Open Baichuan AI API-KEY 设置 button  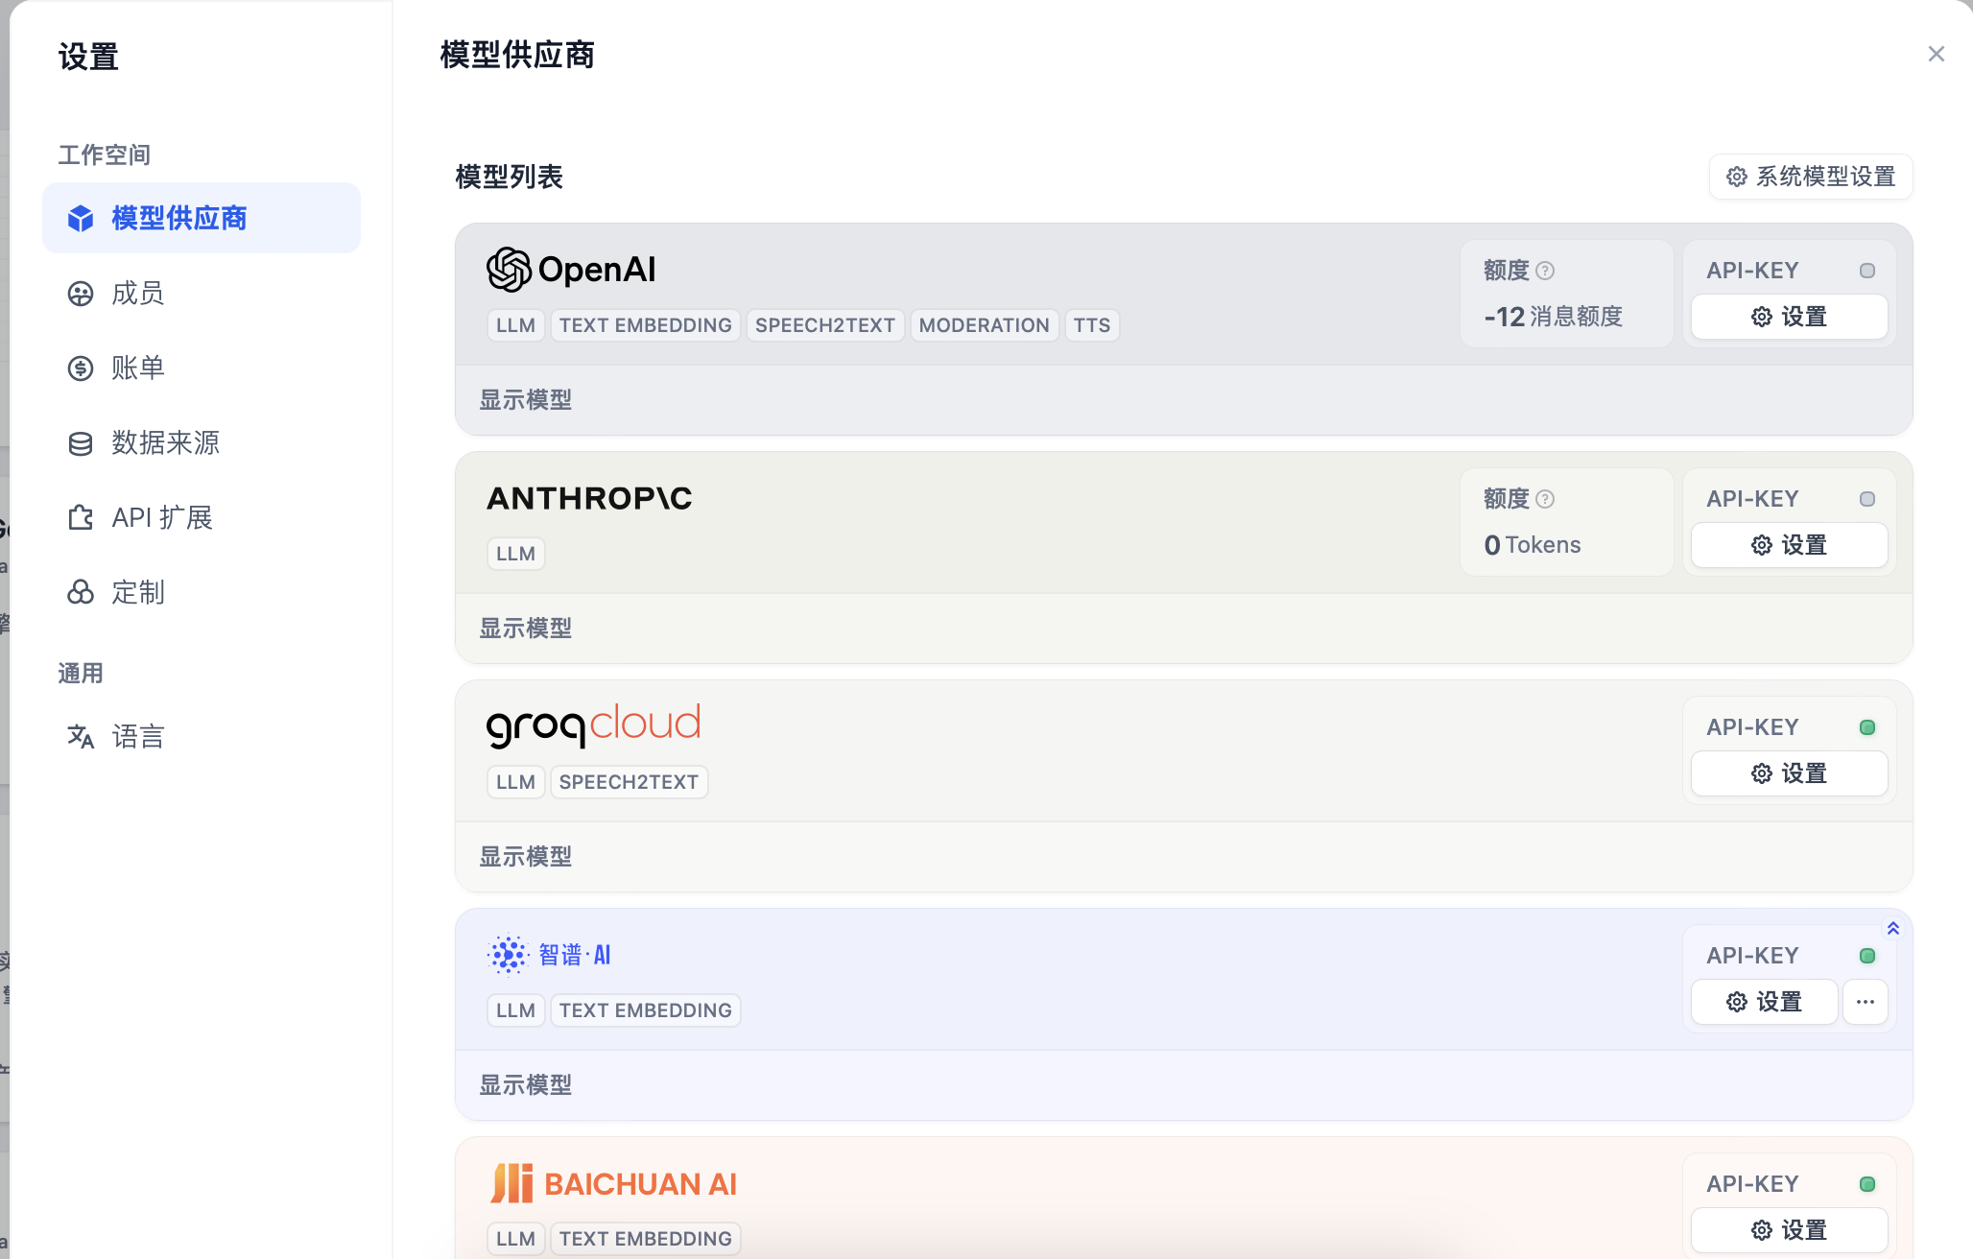[x=1789, y=1230]
